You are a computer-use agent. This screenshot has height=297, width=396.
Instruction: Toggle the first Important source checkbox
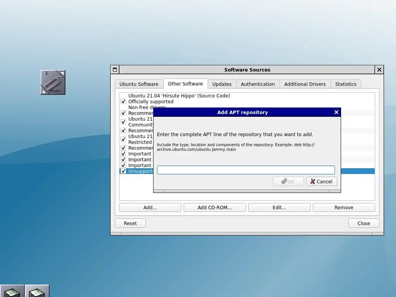(123, 154)
